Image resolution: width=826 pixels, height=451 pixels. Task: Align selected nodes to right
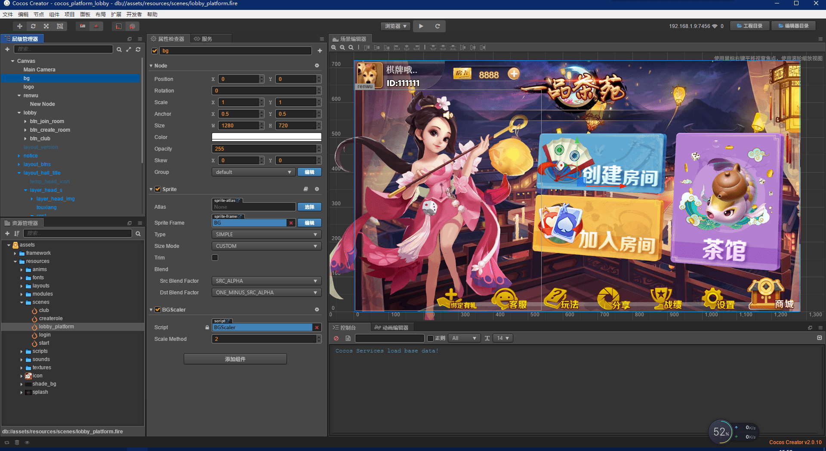416,47
